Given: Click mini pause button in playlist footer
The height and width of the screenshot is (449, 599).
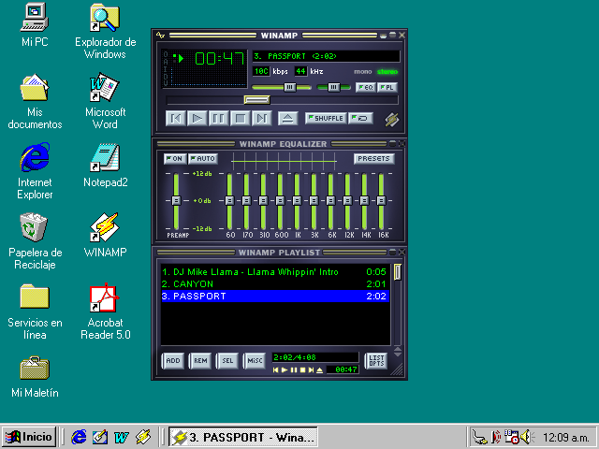Looking at the screenshot, I should pyautogui.click(x=293, y=370).
